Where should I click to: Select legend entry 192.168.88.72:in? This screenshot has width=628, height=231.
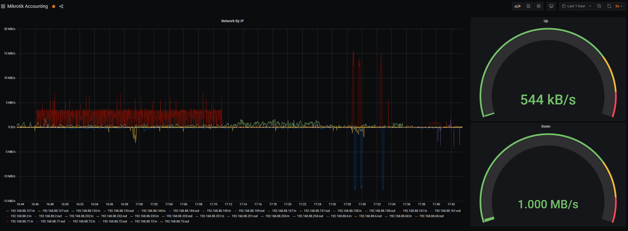[x=84, y=221]
